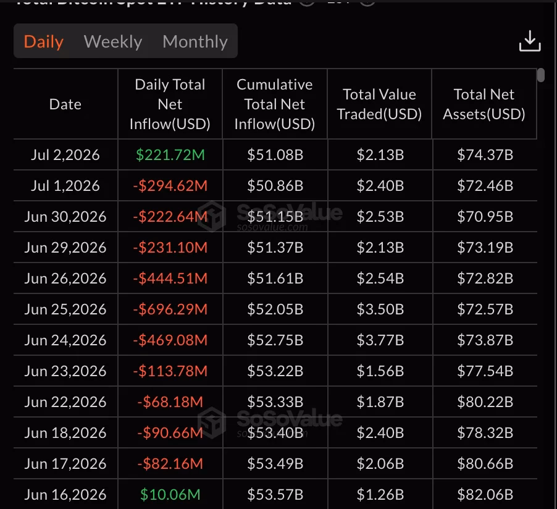Switch to the Daily tab
Screen dimensions: 557x509
(44, 41)
